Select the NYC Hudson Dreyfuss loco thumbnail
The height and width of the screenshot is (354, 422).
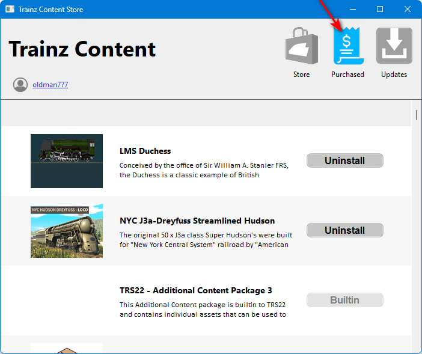pyautogui.click(x=67, y=231)
